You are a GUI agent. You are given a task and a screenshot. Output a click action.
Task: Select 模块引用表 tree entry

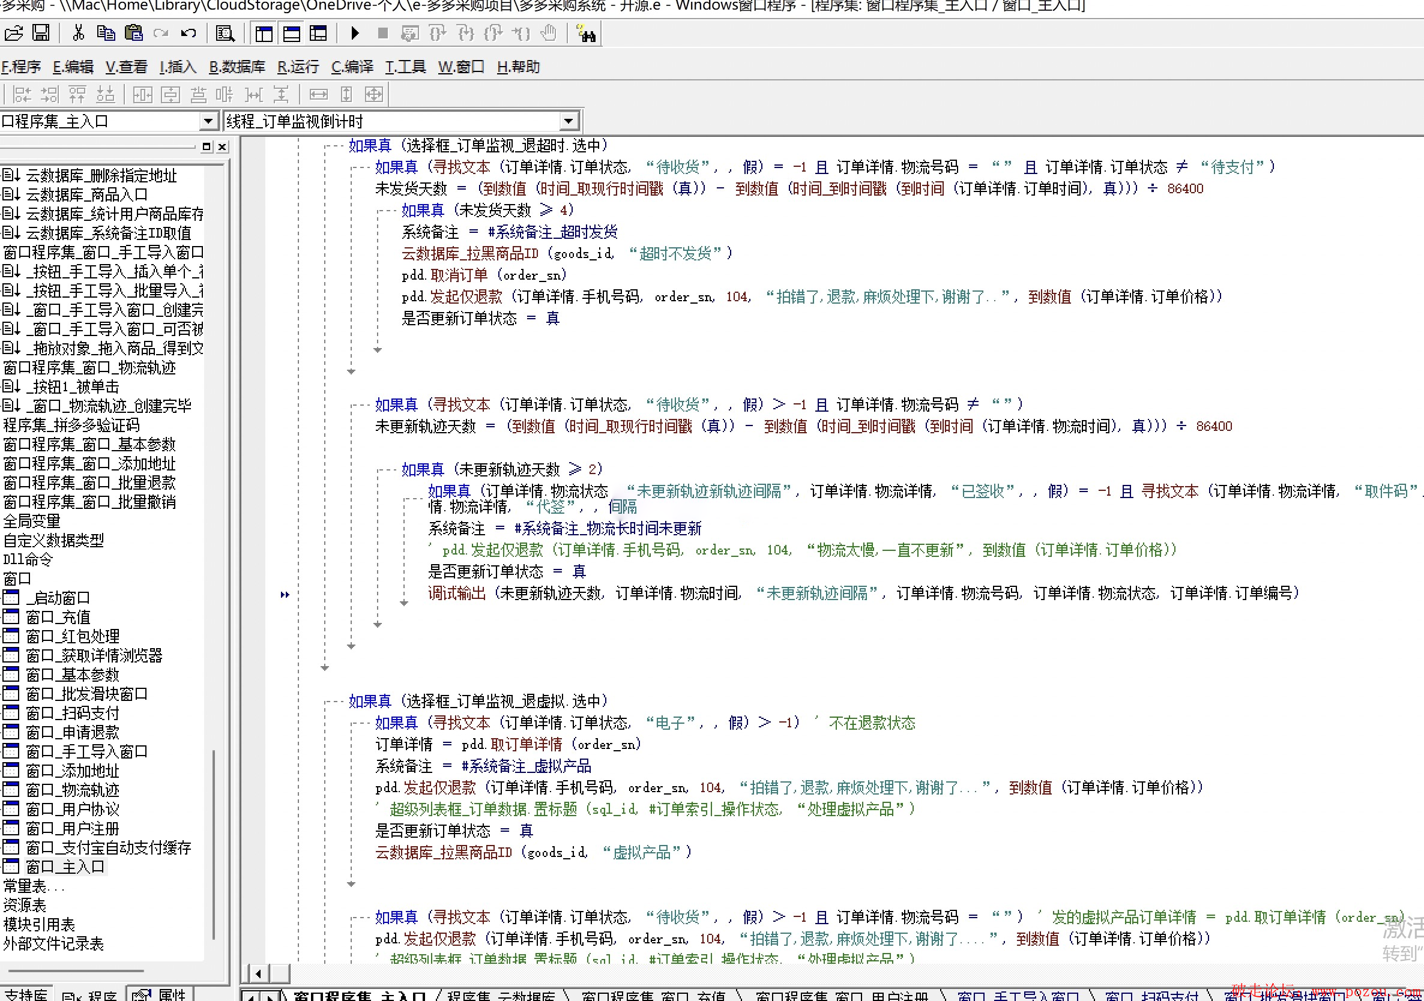[39, 924]
